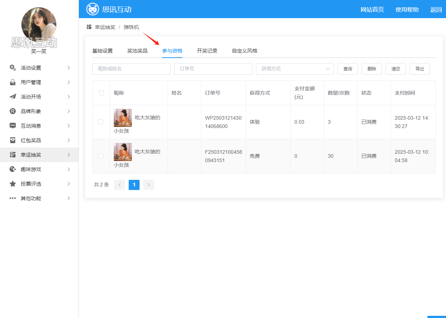Click the 活动设置 gear icon
Image resolution: width=446 pixels, height=318 pixels.
[x=13, y=68]
